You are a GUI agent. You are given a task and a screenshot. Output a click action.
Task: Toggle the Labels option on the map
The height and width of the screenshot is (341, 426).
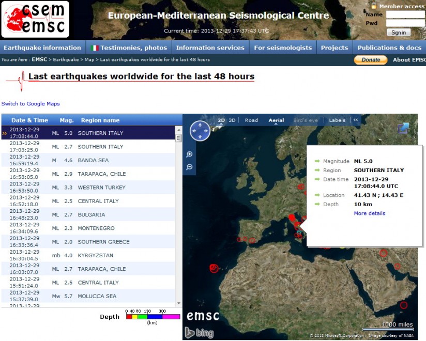[337, 120]
